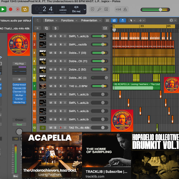Click the Tuner icon in control bar
Screen dimensions: 179x179
point(99,9)
